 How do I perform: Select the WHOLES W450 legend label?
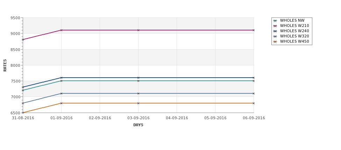(294, 41)
